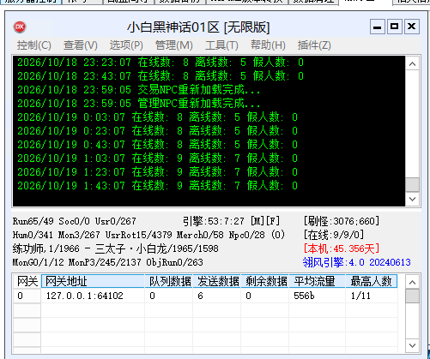The width and height of the screenshot is (430, 359).
Task: Click the 管理NPC重新加载完成 log line
Action: [x=139, y=104]
